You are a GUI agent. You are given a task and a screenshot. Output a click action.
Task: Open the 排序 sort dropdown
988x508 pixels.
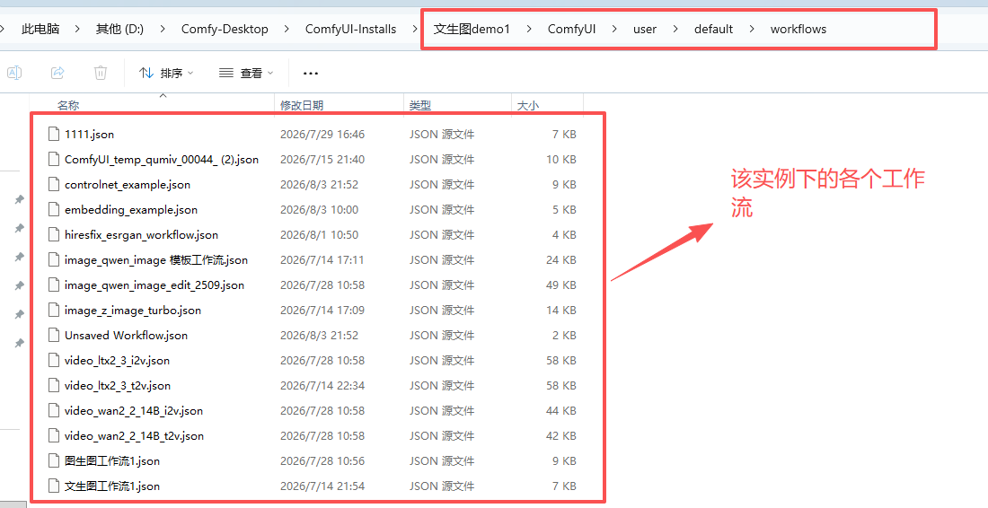click(166, 74)
